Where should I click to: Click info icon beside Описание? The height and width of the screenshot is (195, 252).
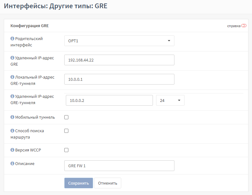(12, 163)
